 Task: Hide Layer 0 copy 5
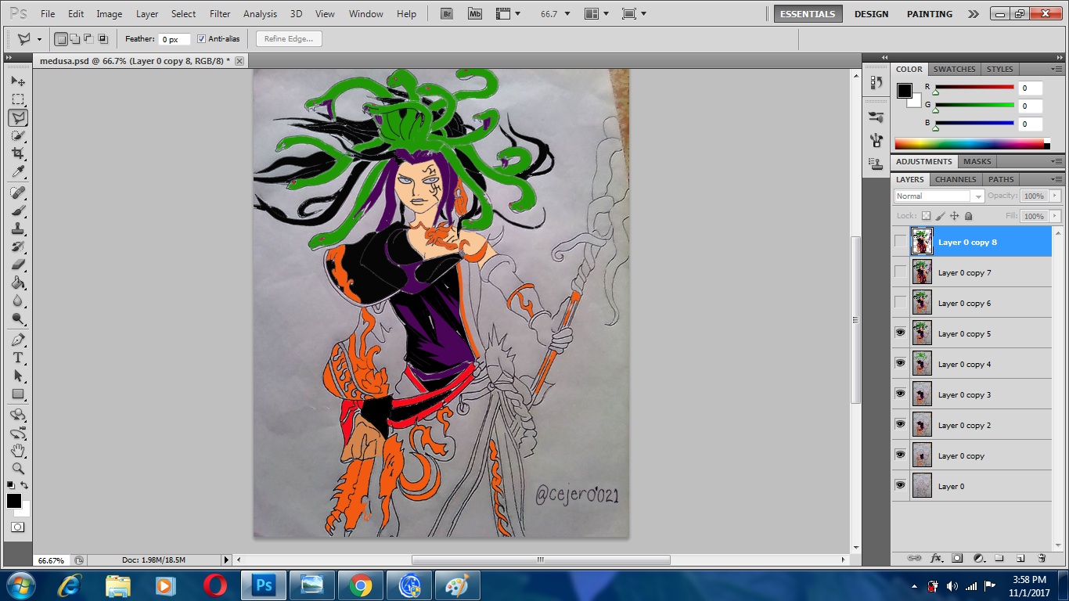point(900,333)
